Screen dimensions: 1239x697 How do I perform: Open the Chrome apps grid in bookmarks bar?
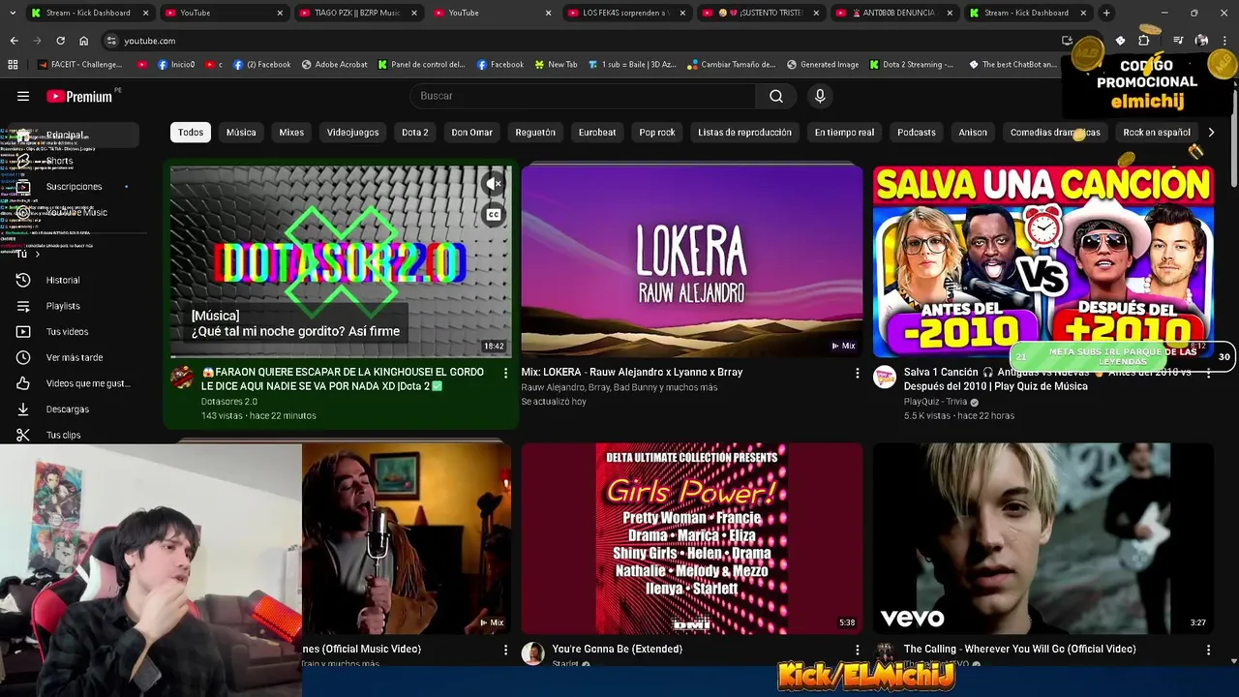[x=13, y=65]
